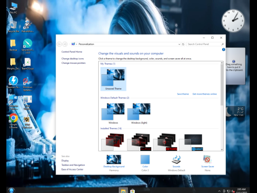Open File Explorer from the taskbar
The height and width of the screenshot is (193, 257).
pyautogui.click(x=123, y=190)
